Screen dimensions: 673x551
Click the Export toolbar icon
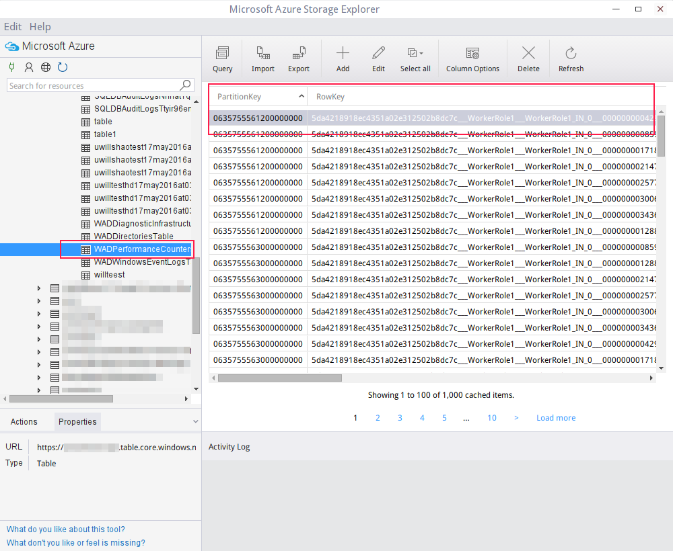tap(299, 53)
